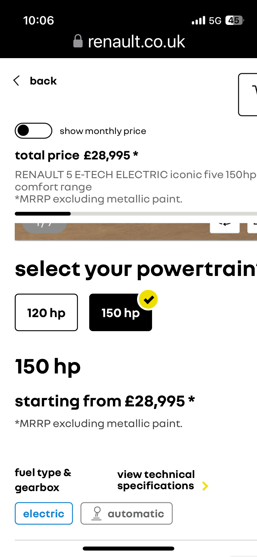Click the previous arrow button on car image
Viewport: 257px width, 557px height.
(x=224, y=227)
